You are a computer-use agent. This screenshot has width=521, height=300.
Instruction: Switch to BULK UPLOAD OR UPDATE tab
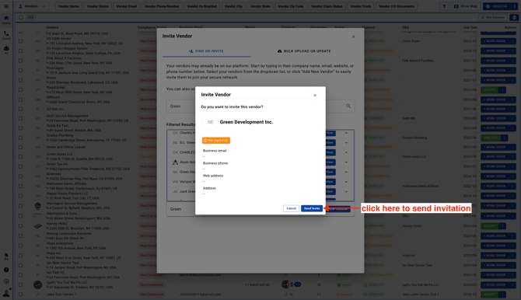304,51
